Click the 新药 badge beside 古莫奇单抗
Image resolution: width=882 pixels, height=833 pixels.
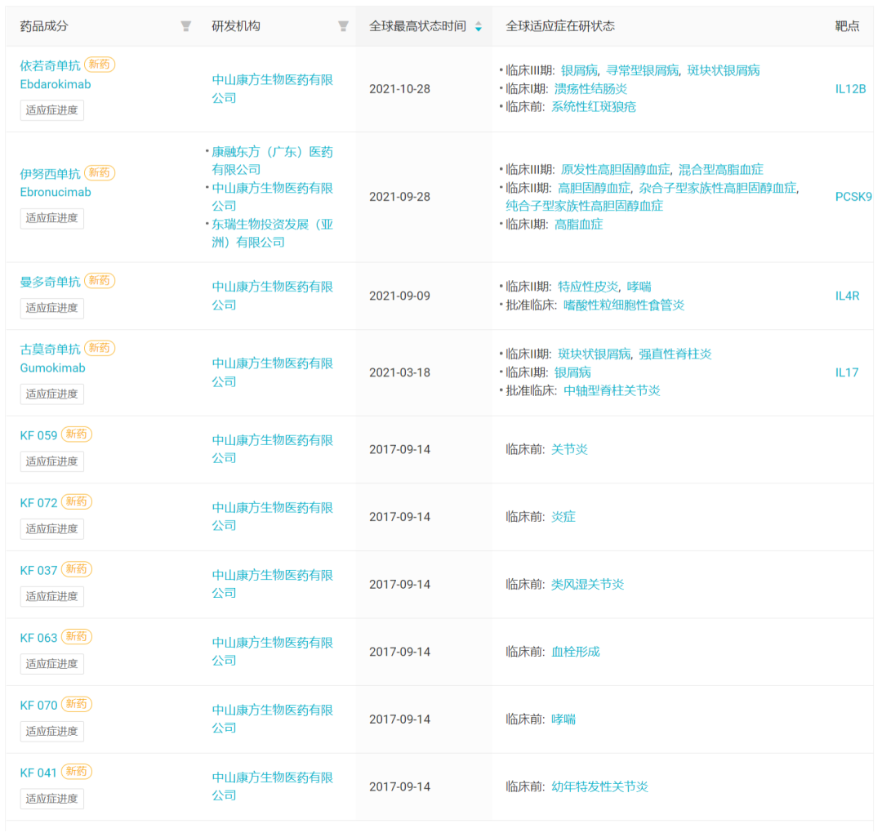tap(100, 348)
